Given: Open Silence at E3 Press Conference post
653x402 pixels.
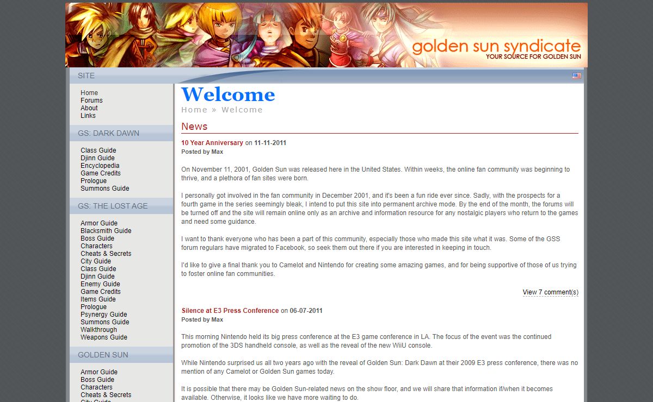Looking at the screenshot, I should [x=230, y=311].
